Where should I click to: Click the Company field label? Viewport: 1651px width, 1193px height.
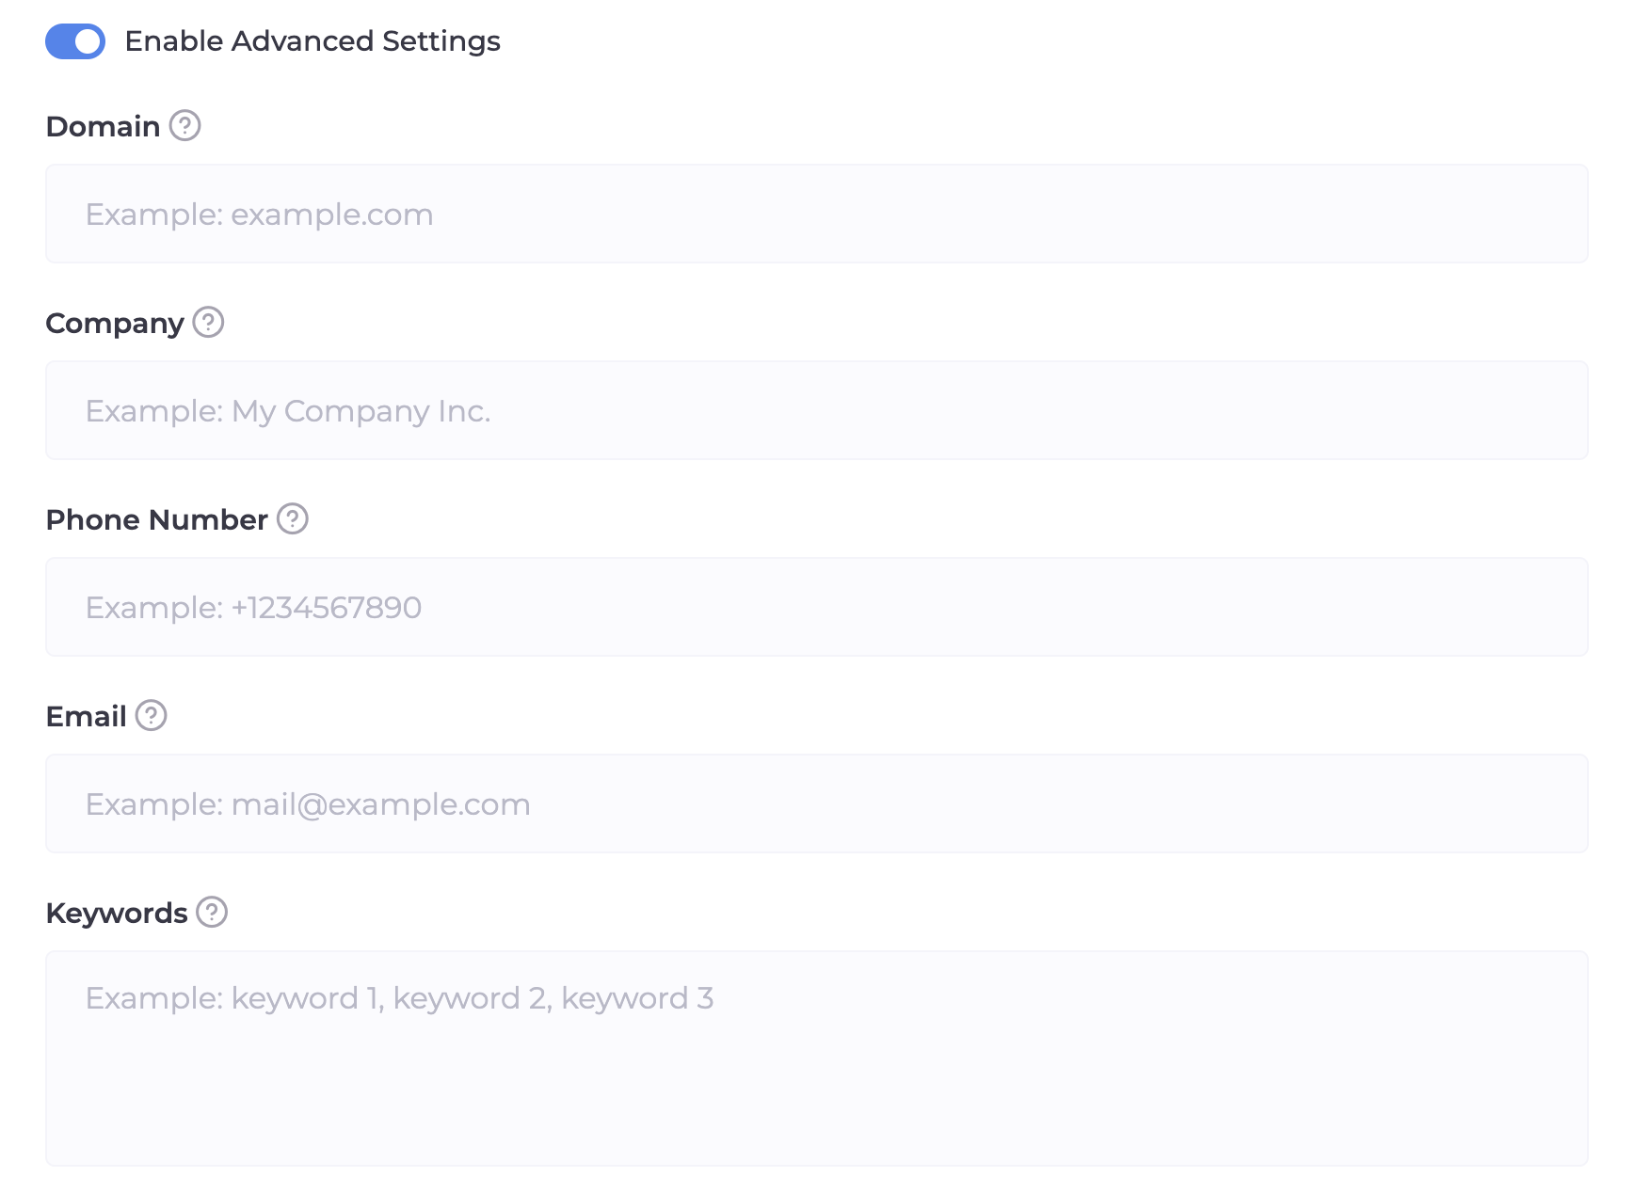(115, 323)
